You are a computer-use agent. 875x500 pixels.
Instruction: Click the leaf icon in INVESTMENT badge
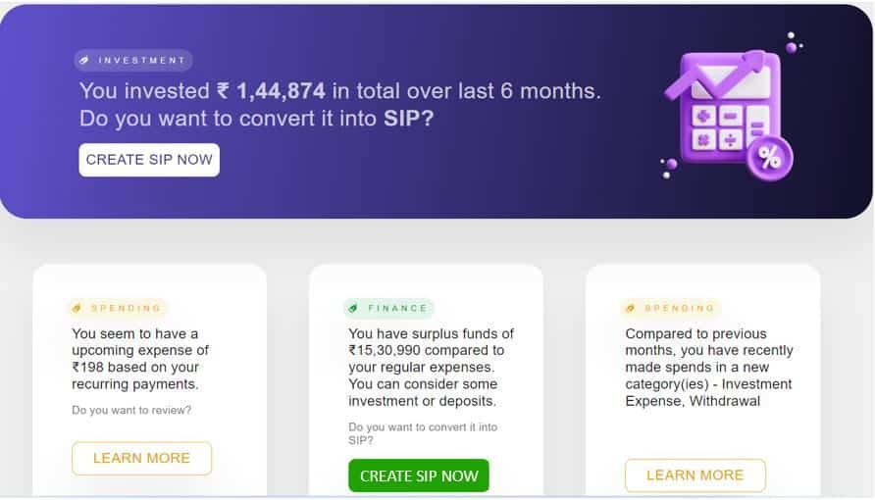84,60
